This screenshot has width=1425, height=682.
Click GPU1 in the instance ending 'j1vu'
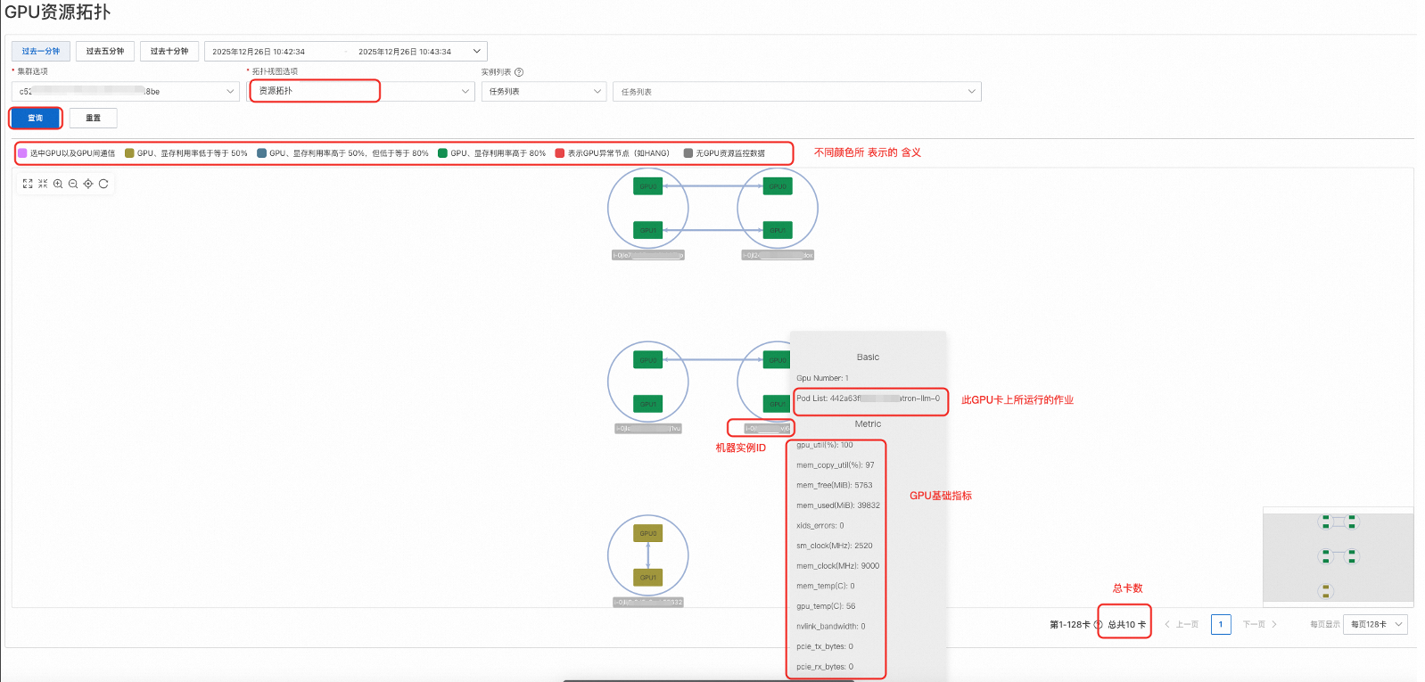tap(648, 404)
